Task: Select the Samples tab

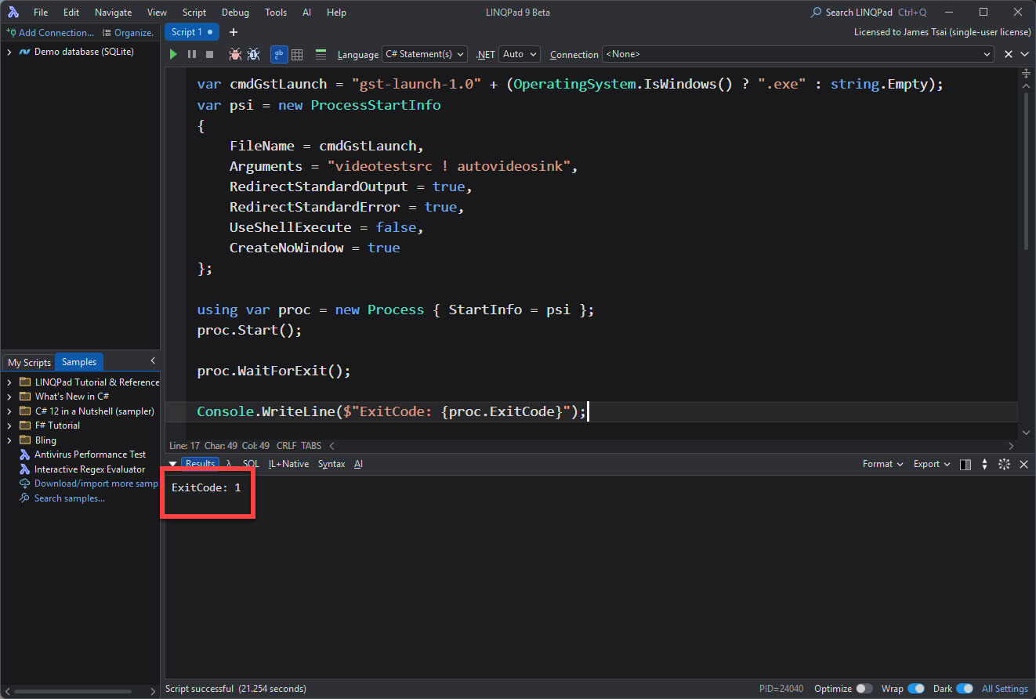Action: point(79,362)
